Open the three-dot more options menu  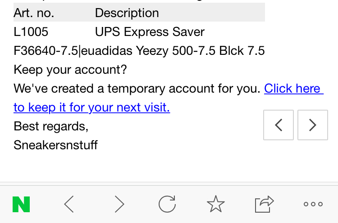click(313, 205)
